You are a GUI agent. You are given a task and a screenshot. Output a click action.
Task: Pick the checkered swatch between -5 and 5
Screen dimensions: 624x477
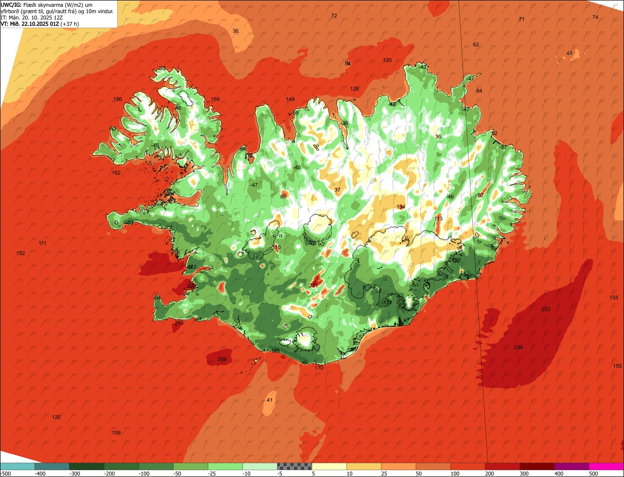click(x=294, y=466)
